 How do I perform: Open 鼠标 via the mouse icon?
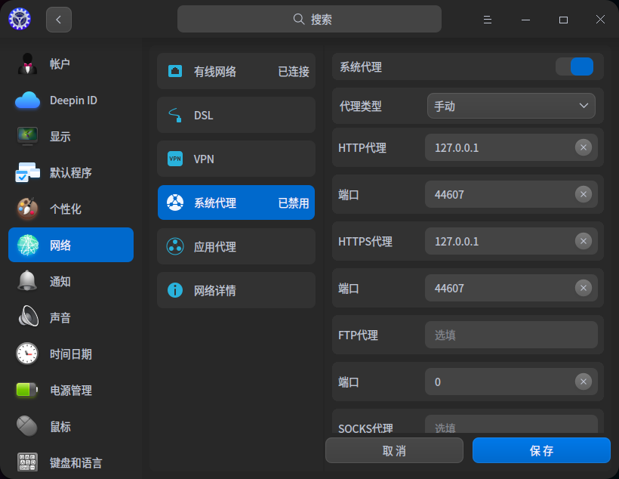[x=28, y=426]
